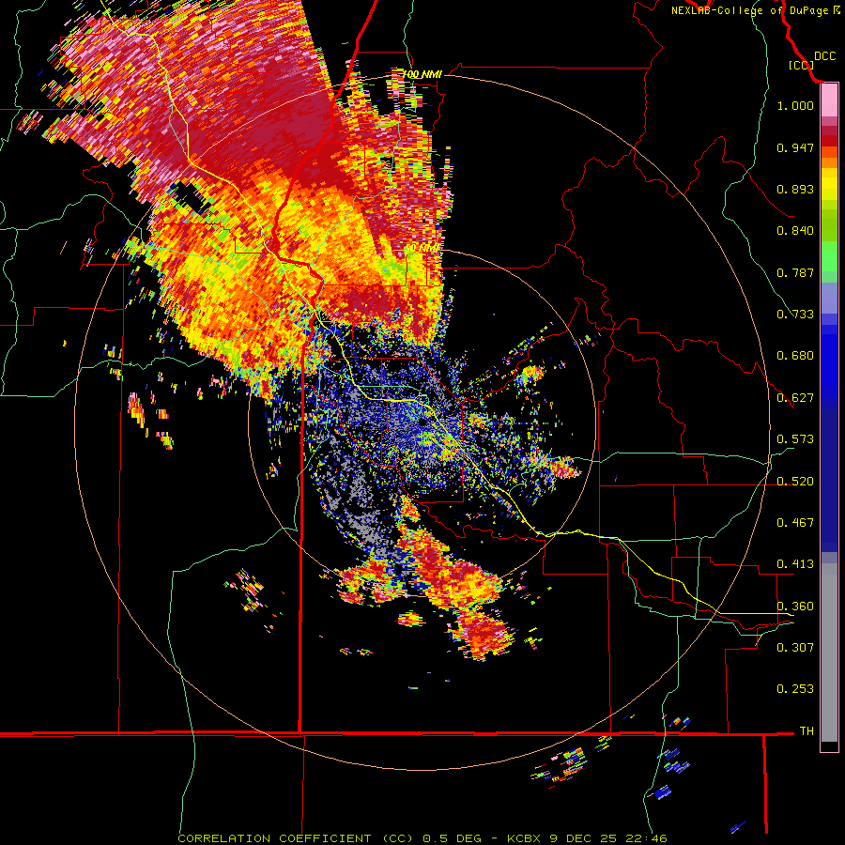The width and height of the screenshot is (845, 845).
Task: Click the 0.627 scale value
Action: pyautogui.click(x=795, y=398)
